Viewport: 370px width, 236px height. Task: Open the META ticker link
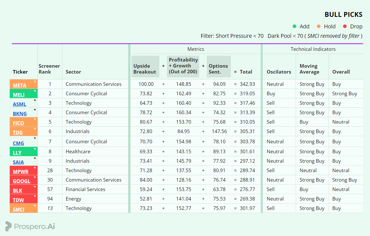click(20, 85)
